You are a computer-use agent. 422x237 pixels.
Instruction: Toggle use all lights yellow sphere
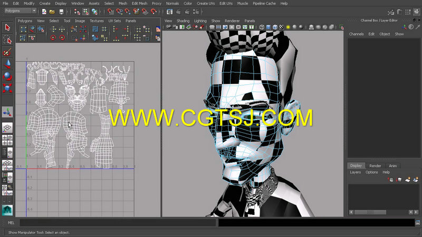(x=288, y=27)
